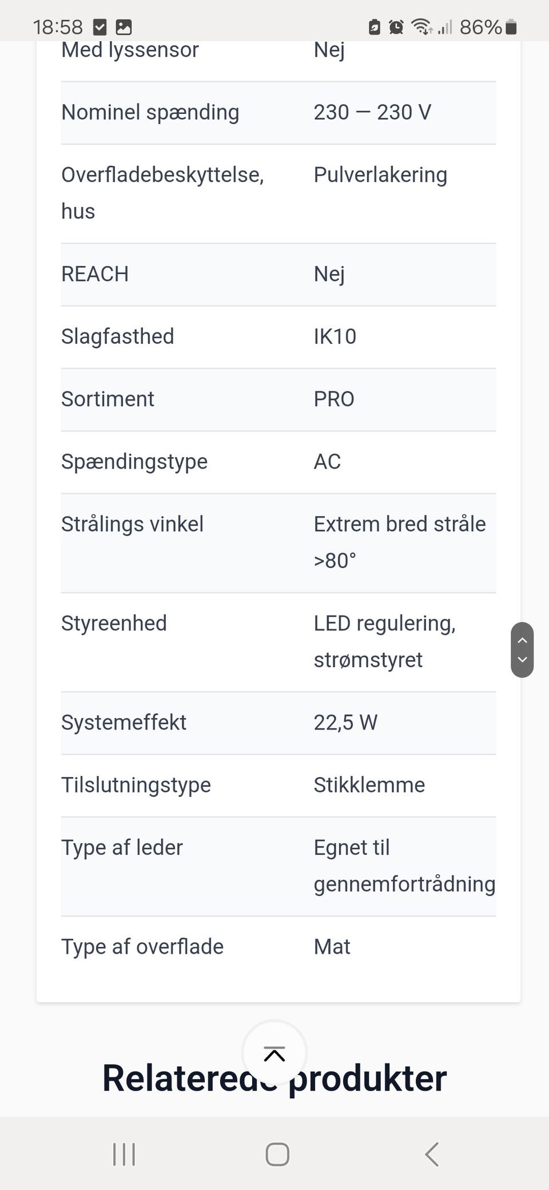Image resolution: width=549 pixels, height=1190 pixels.
Task: Tap the 22,5 W value
Action: click(x=345, y=723)
